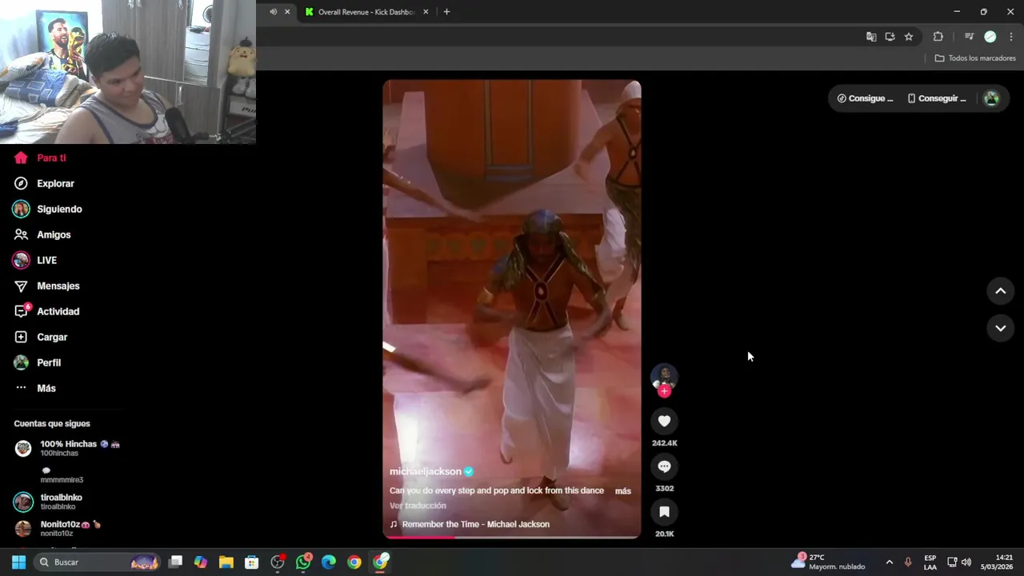
Task: Open Actividad notifications
Action: coord(46,311)
